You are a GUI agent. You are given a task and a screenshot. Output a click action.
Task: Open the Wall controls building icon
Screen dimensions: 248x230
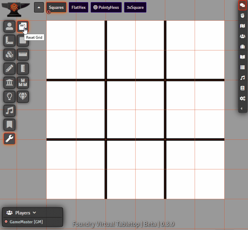[9, 83]
